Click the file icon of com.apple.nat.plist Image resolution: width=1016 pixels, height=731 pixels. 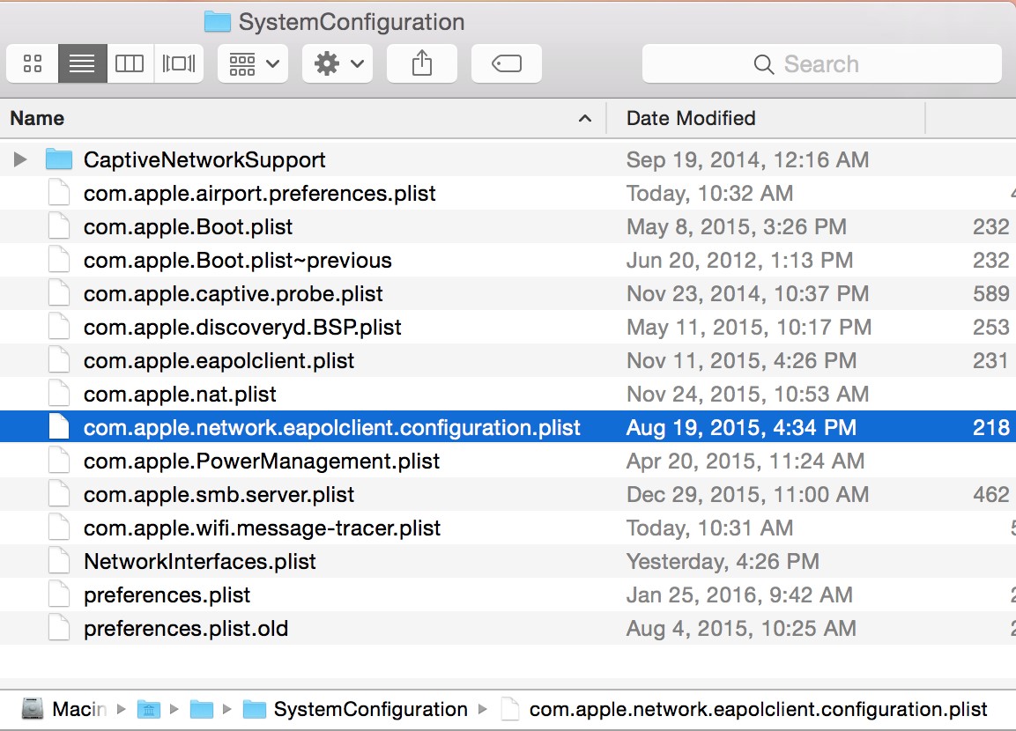(59, 394)
